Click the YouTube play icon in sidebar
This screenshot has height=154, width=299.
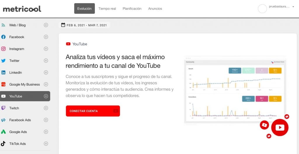tap(3, 96)
